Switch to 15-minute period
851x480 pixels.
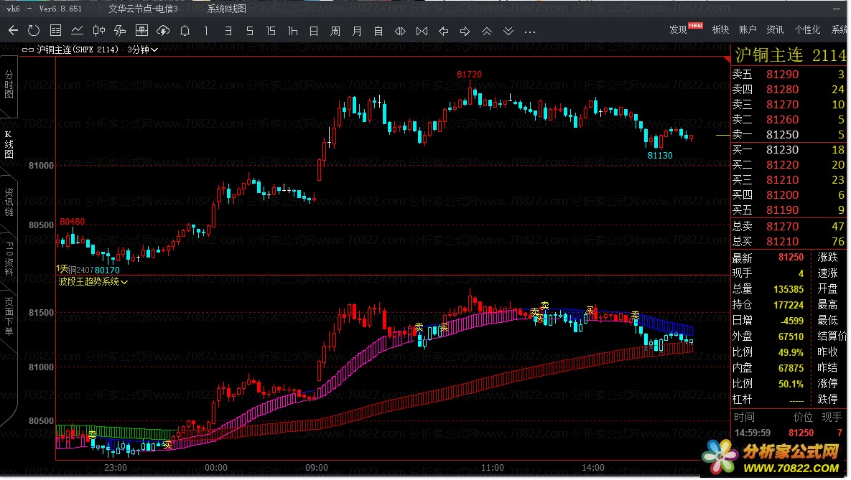(271, 31)
